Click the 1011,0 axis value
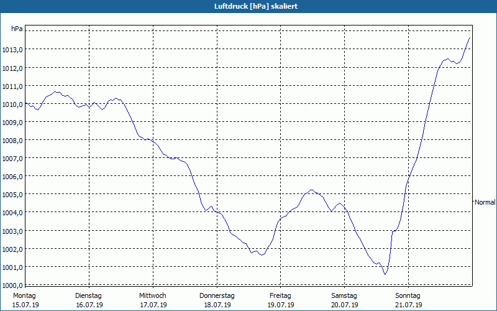 12,86
